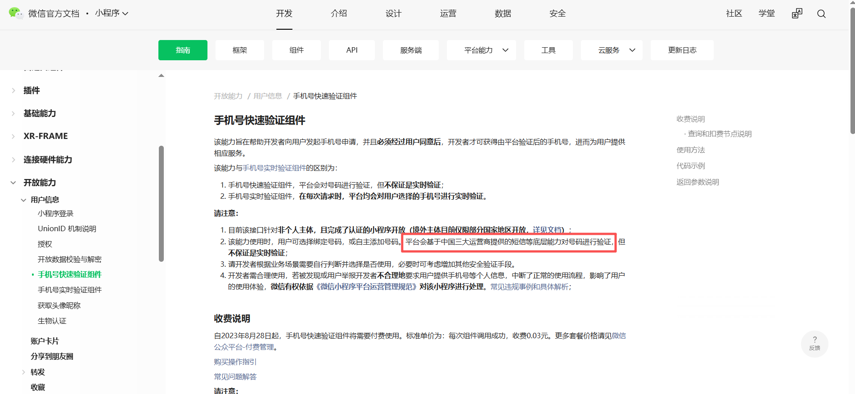Select the 框架 button
Image resolution: width=855 pixels, height=394 pixels.
[x=240, y=50]
